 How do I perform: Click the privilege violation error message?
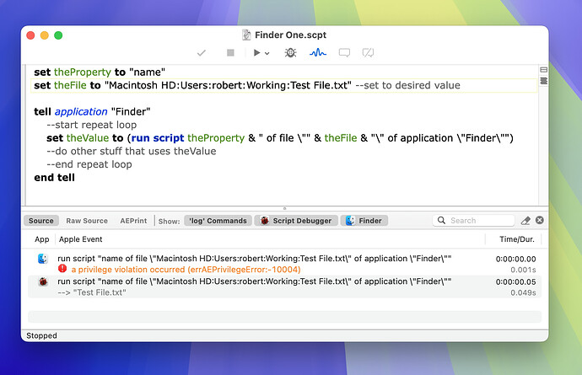click(x=186, y=270)
